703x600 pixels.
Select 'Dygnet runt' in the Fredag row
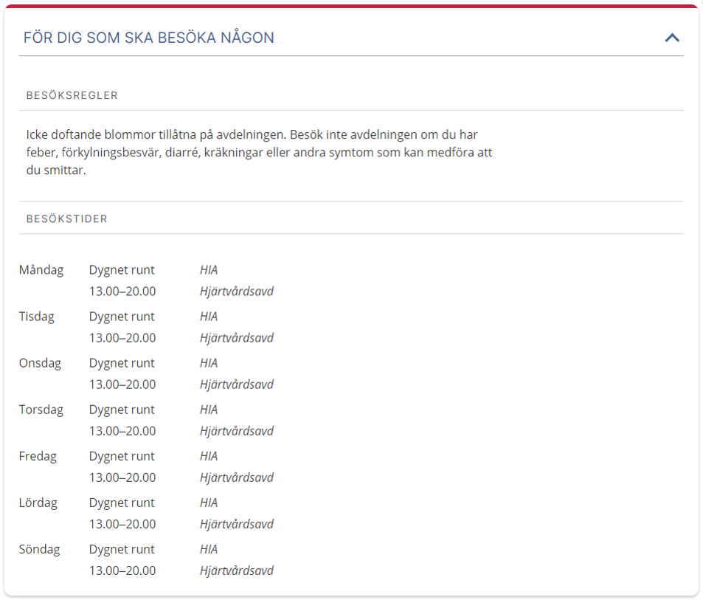[122, 457]
